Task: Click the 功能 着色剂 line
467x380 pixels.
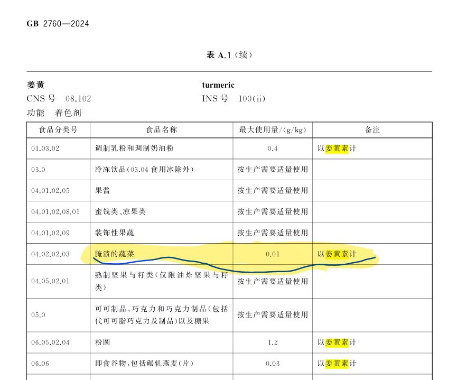Action: [x=54, y=113]
